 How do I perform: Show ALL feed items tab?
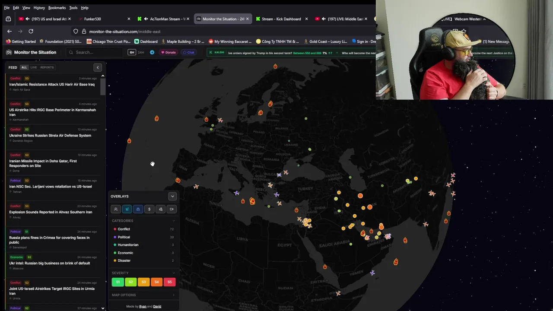(24, 67)
